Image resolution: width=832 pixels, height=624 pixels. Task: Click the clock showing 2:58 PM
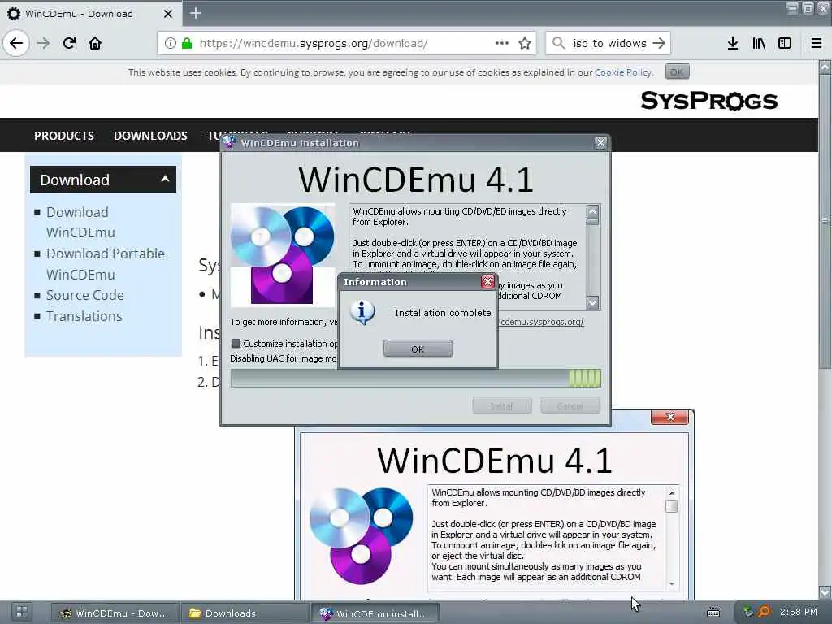pos(799,613)
